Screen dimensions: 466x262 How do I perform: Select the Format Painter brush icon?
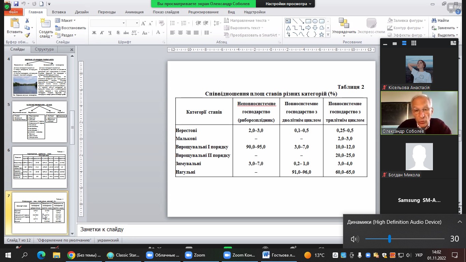(27, 35)
